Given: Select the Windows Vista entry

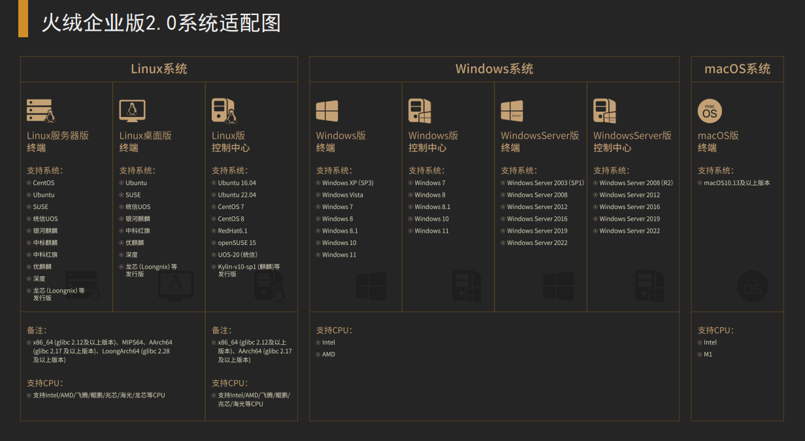Looking at the screenshot, I should [x=342, y=195].
